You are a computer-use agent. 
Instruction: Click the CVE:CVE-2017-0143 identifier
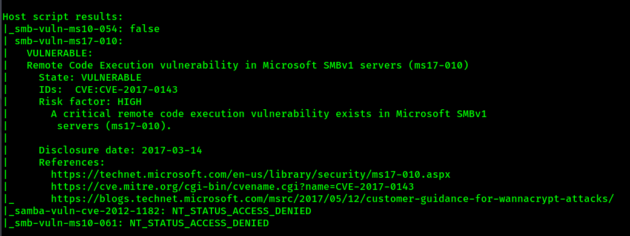(x=126, y=90)
